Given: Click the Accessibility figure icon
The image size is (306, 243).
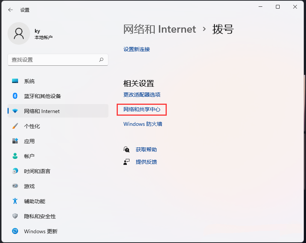Looking at the screenshot, I should click(x=15, y=201).
